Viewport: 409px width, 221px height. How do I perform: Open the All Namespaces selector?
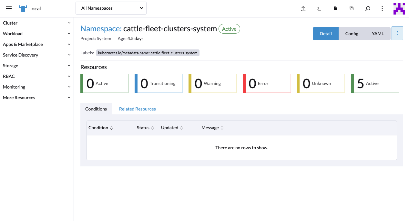click(111, 8)
